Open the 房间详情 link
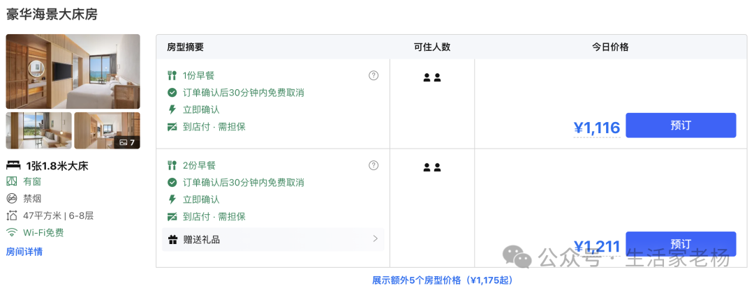754x288 pixels. (x=24, y=252)
